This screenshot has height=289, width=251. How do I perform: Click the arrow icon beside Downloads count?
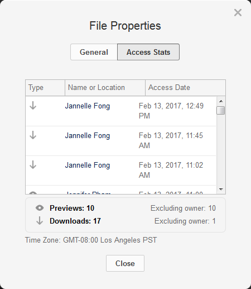point(40,221)
